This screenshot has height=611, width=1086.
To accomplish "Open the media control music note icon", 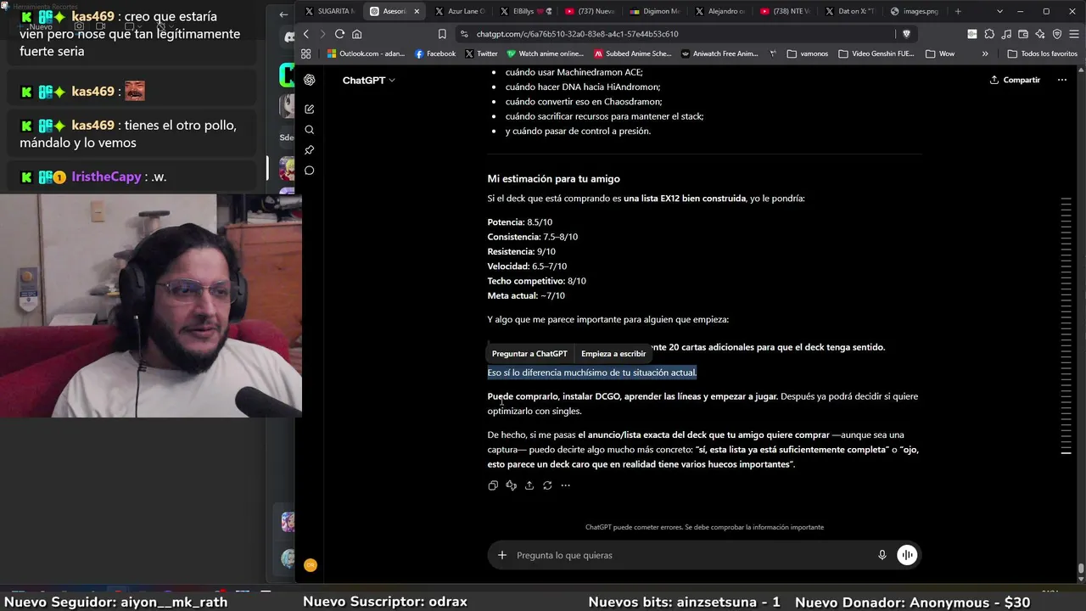I will (1006, 34).
